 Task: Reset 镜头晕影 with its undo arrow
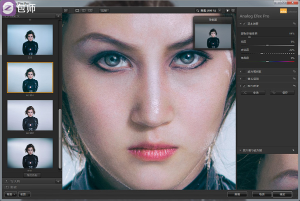(294, 79)
